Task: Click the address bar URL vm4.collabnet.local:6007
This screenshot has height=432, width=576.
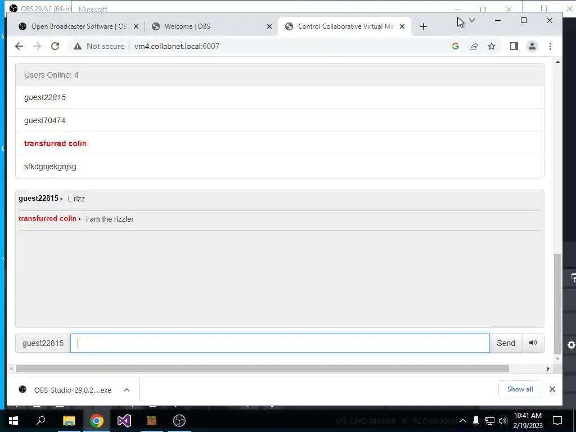Action: click(177, 46)
